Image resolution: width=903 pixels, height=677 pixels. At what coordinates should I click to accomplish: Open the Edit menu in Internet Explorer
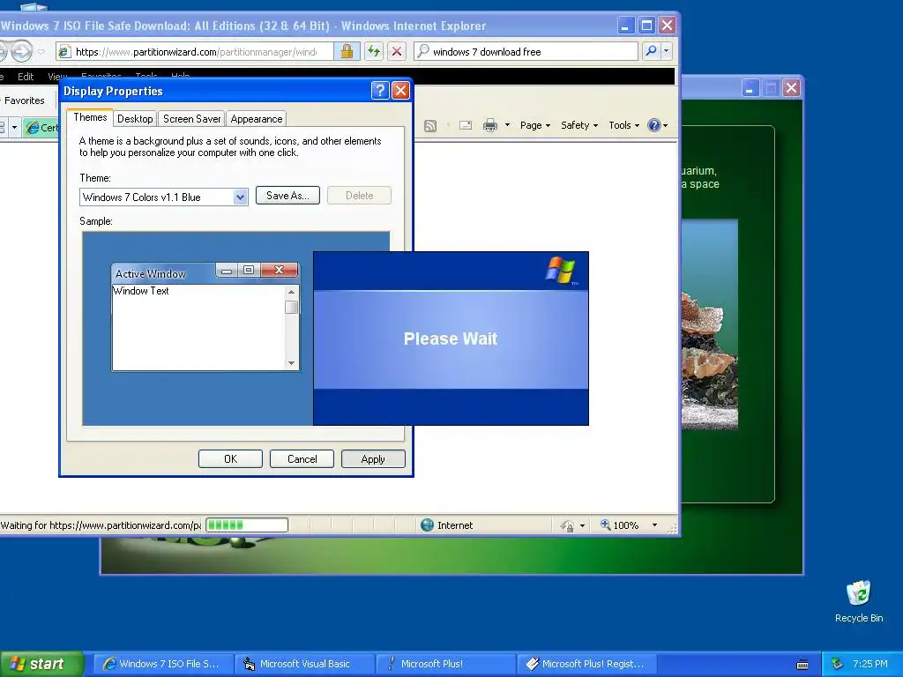[26, 77]
